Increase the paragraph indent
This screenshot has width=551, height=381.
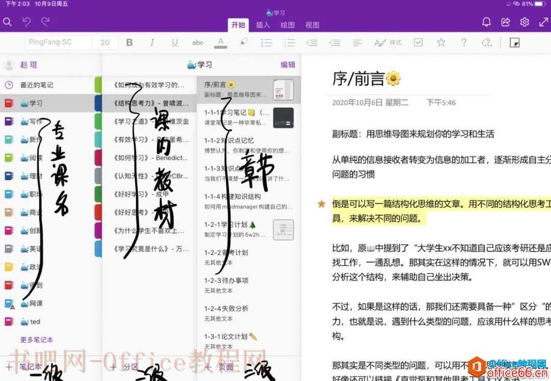click(x=335, y=42)
